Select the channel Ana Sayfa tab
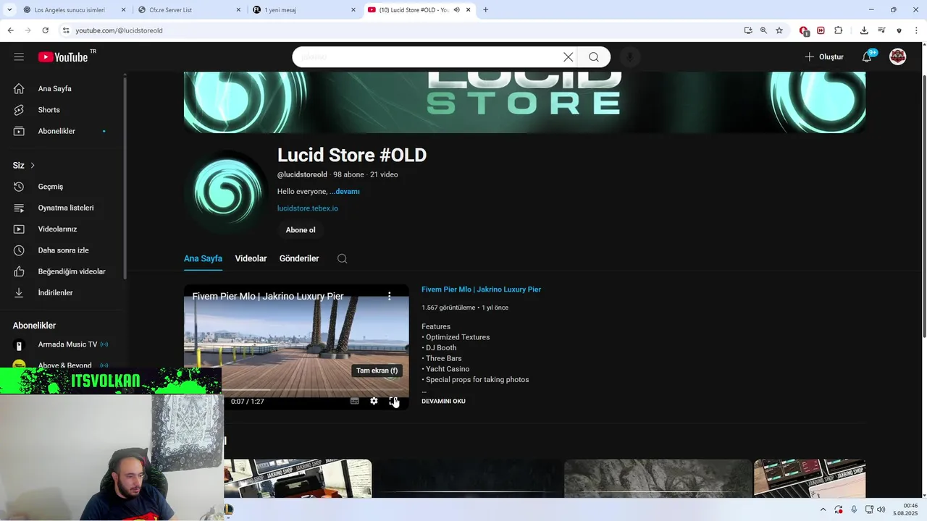927x521 pixels. click(203, 259)
